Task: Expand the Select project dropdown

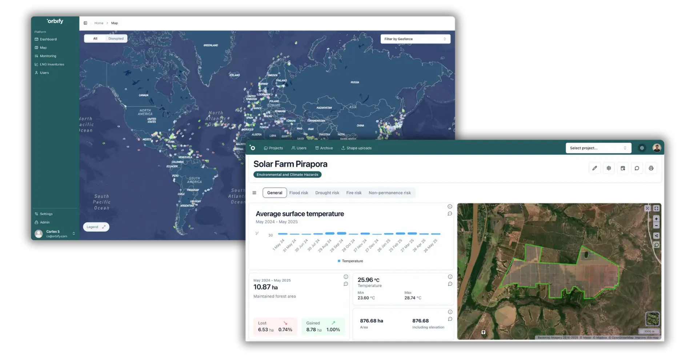Action: click(598, 148)
